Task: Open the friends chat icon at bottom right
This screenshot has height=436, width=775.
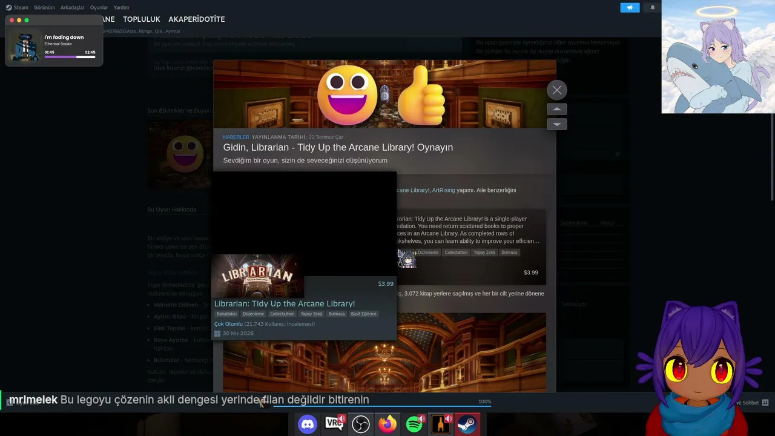Action: click(765, 403)
